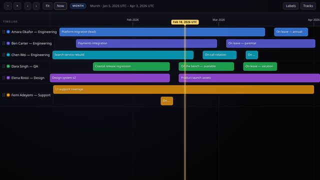This screenshot has width=320, height=180.
Task: Click the Feb 2026 axis label
Action: [132, 20]
